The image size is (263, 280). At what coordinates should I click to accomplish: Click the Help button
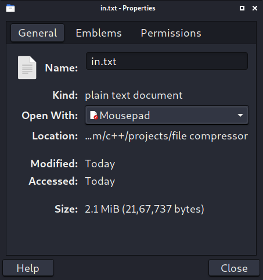pos(28,268)
